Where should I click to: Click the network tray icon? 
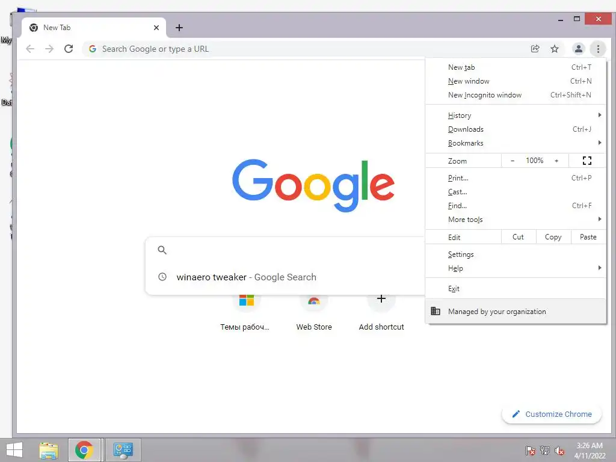pos(545,450)
